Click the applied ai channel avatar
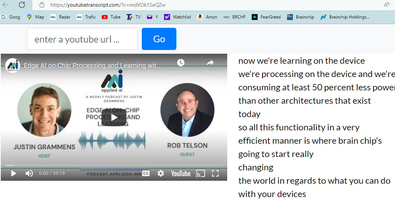 click(x=12, y=66)
